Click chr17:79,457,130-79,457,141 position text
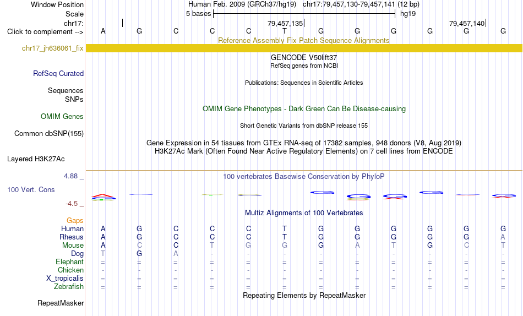523x316 pixels. coord(348,4)
